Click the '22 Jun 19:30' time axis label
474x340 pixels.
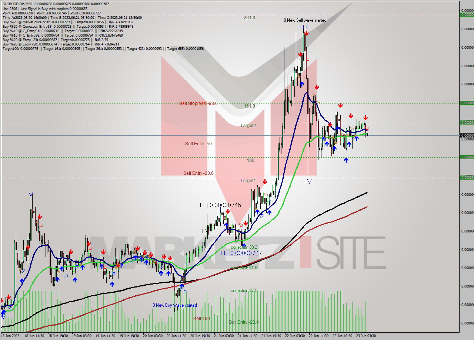[x=343, y=336]
